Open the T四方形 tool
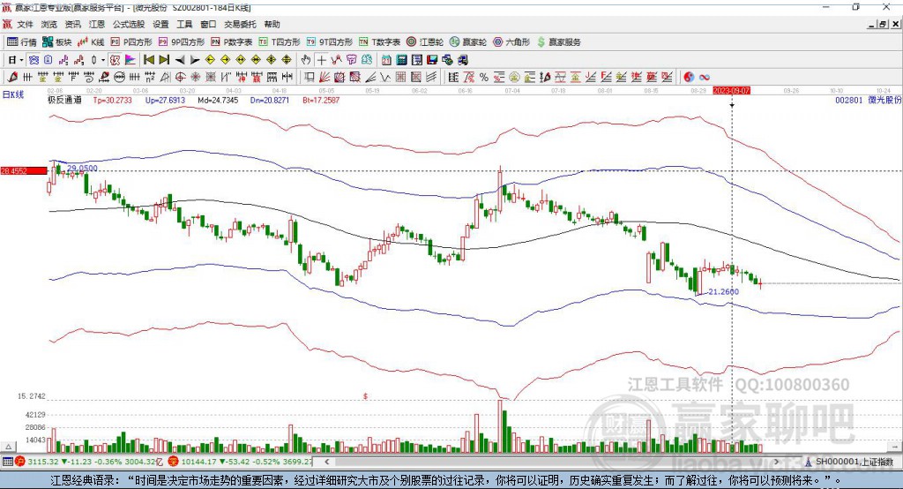903x489 pixels. [x=280, y=42]
